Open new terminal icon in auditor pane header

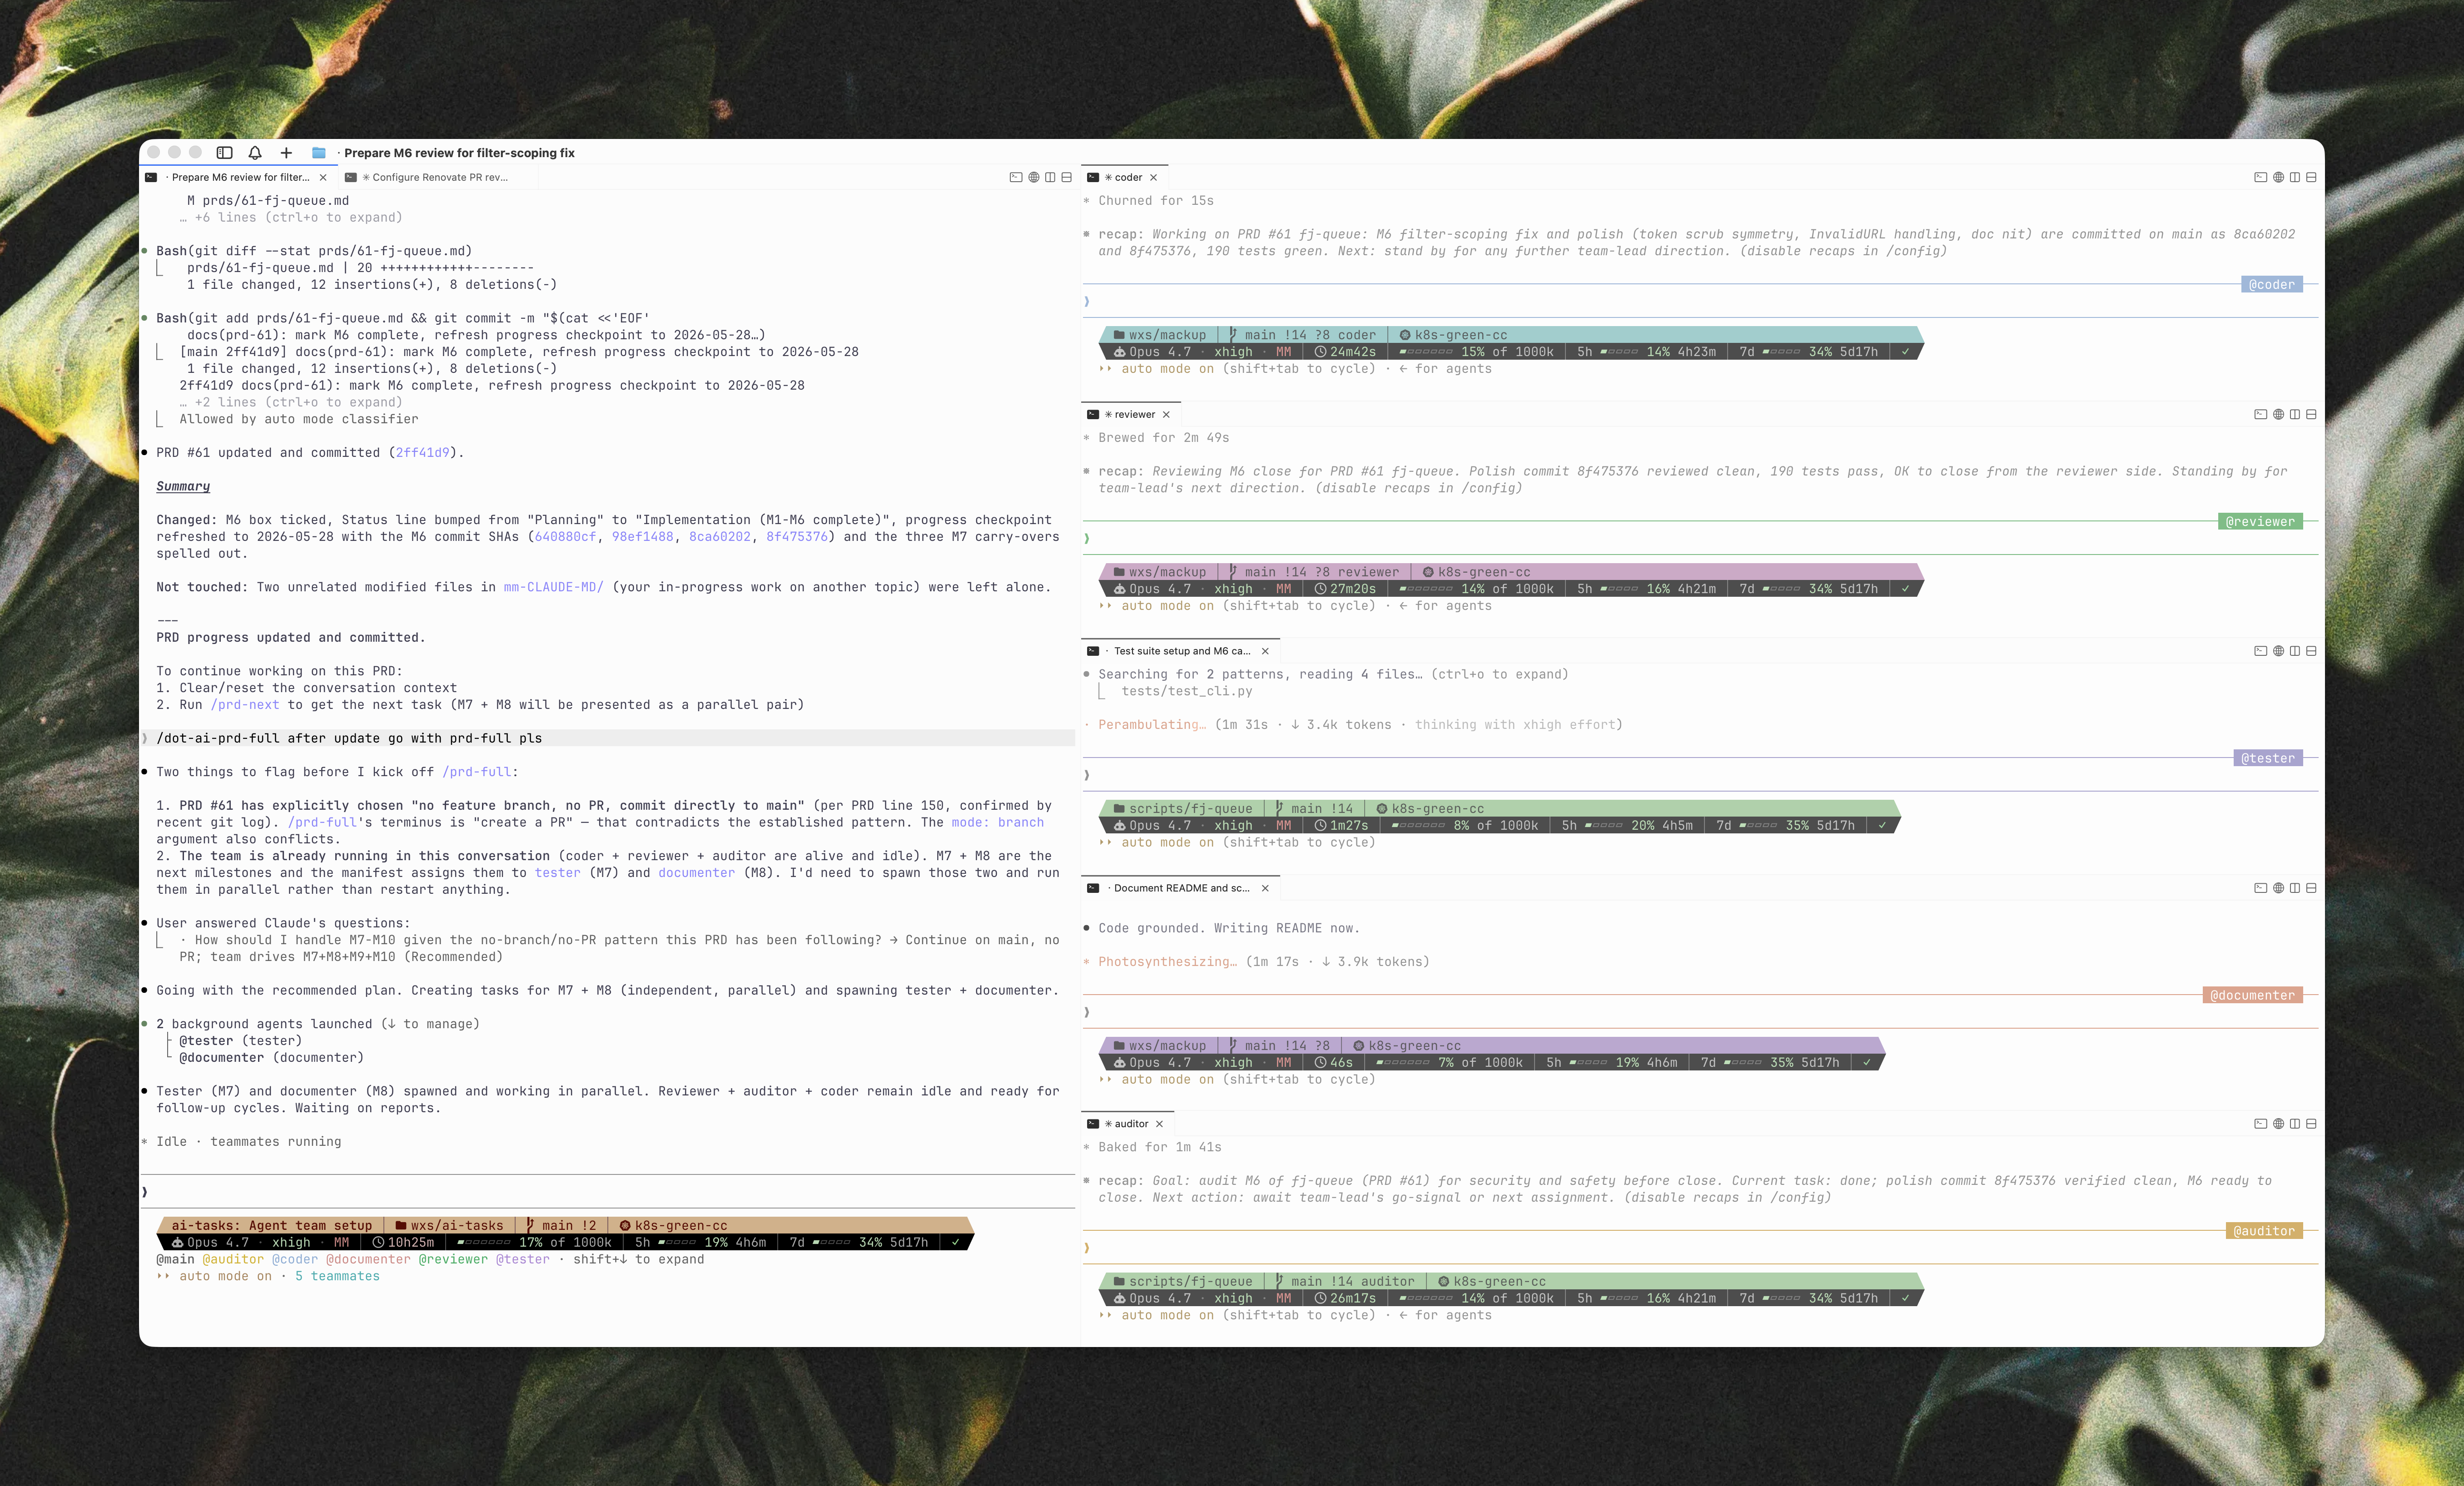pos(2260,1124)
